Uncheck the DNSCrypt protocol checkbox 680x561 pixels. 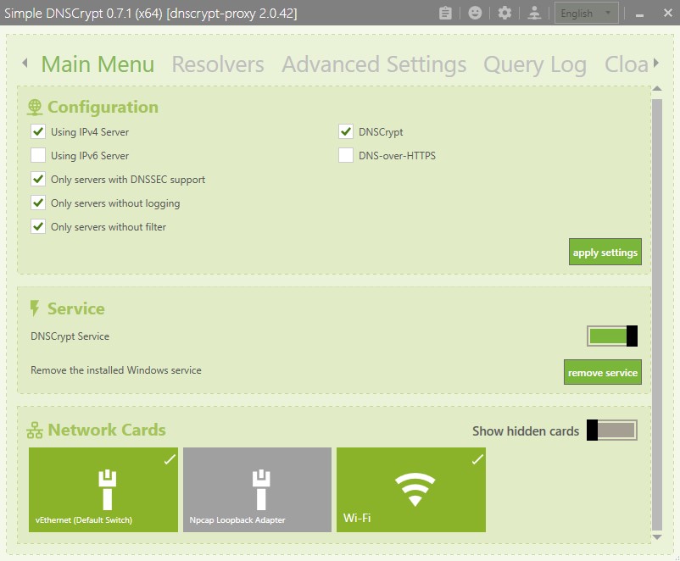(x=346, y=131)
